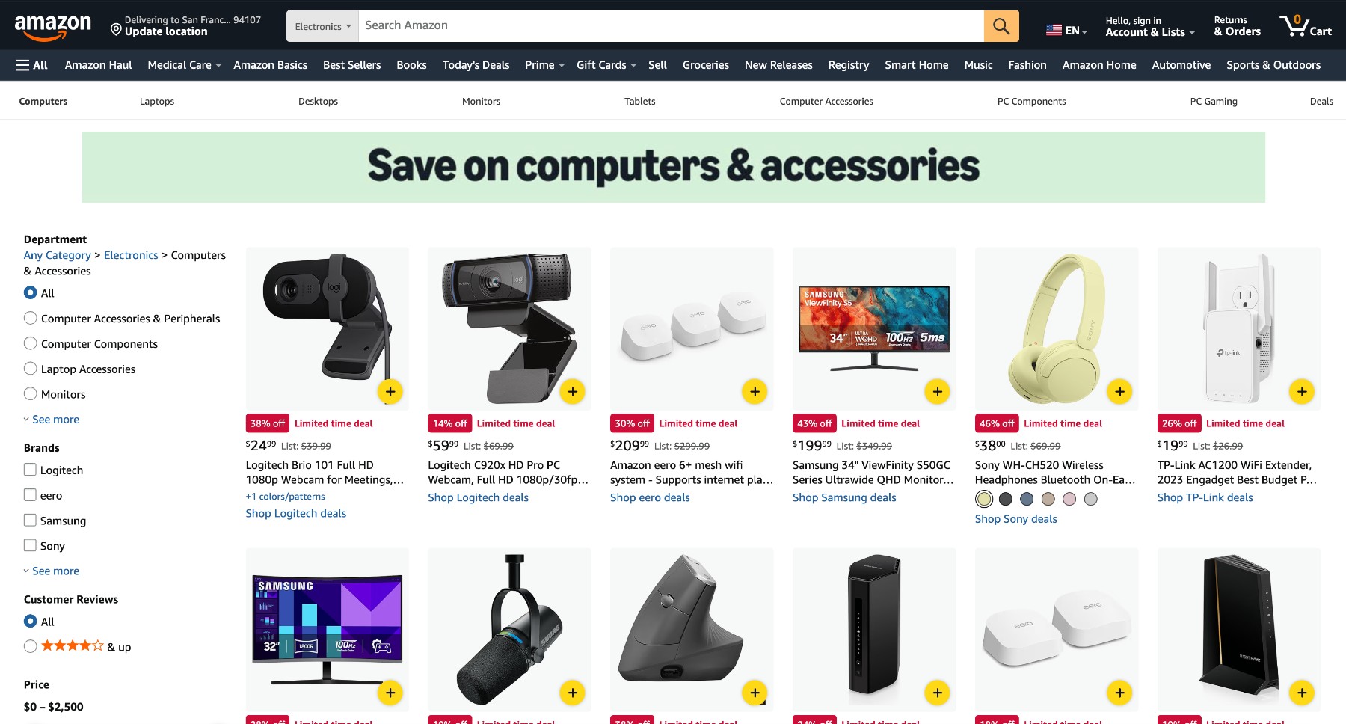Check the Logitech brand checkbox
This screenshot has width=1346, height=724.
click(x=30, y=470)
